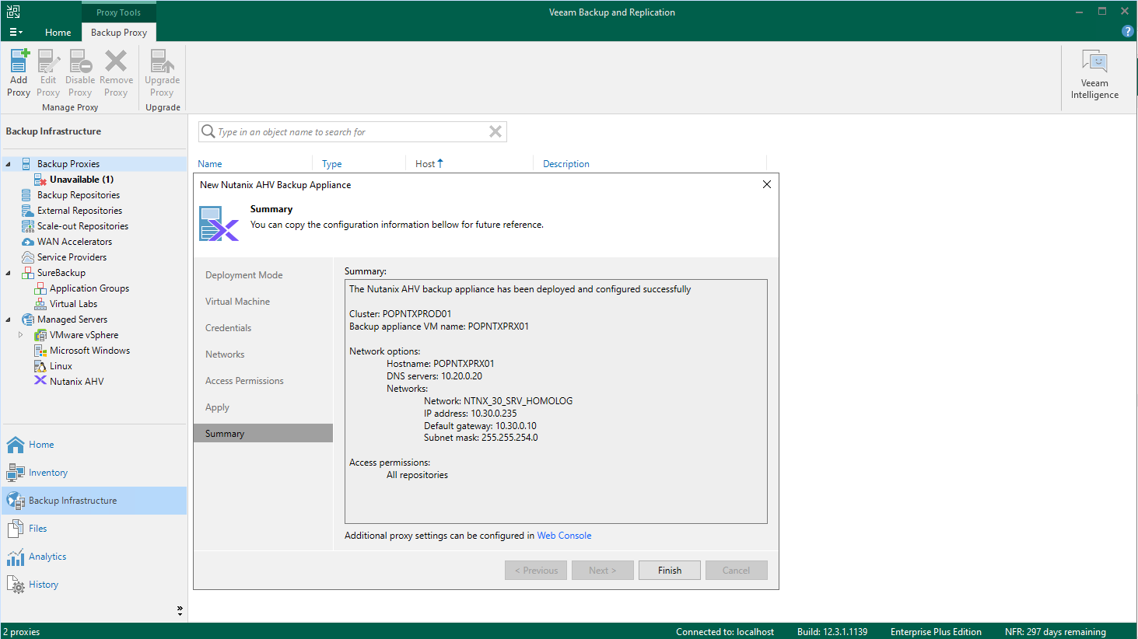Click the Inventory navigation icon

pyautogui.click(x=16, y=473)
